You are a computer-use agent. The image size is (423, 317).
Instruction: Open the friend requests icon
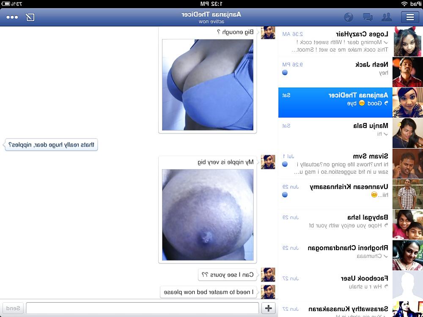pyautogui.click(x=387, y=17)
